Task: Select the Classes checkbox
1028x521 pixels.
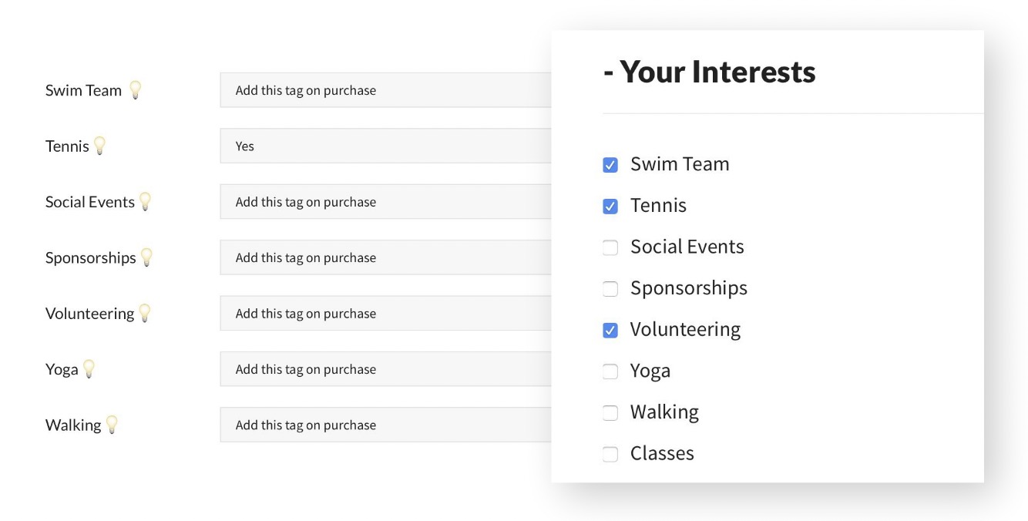Action: pyautogui.click(x=610, y=454)
